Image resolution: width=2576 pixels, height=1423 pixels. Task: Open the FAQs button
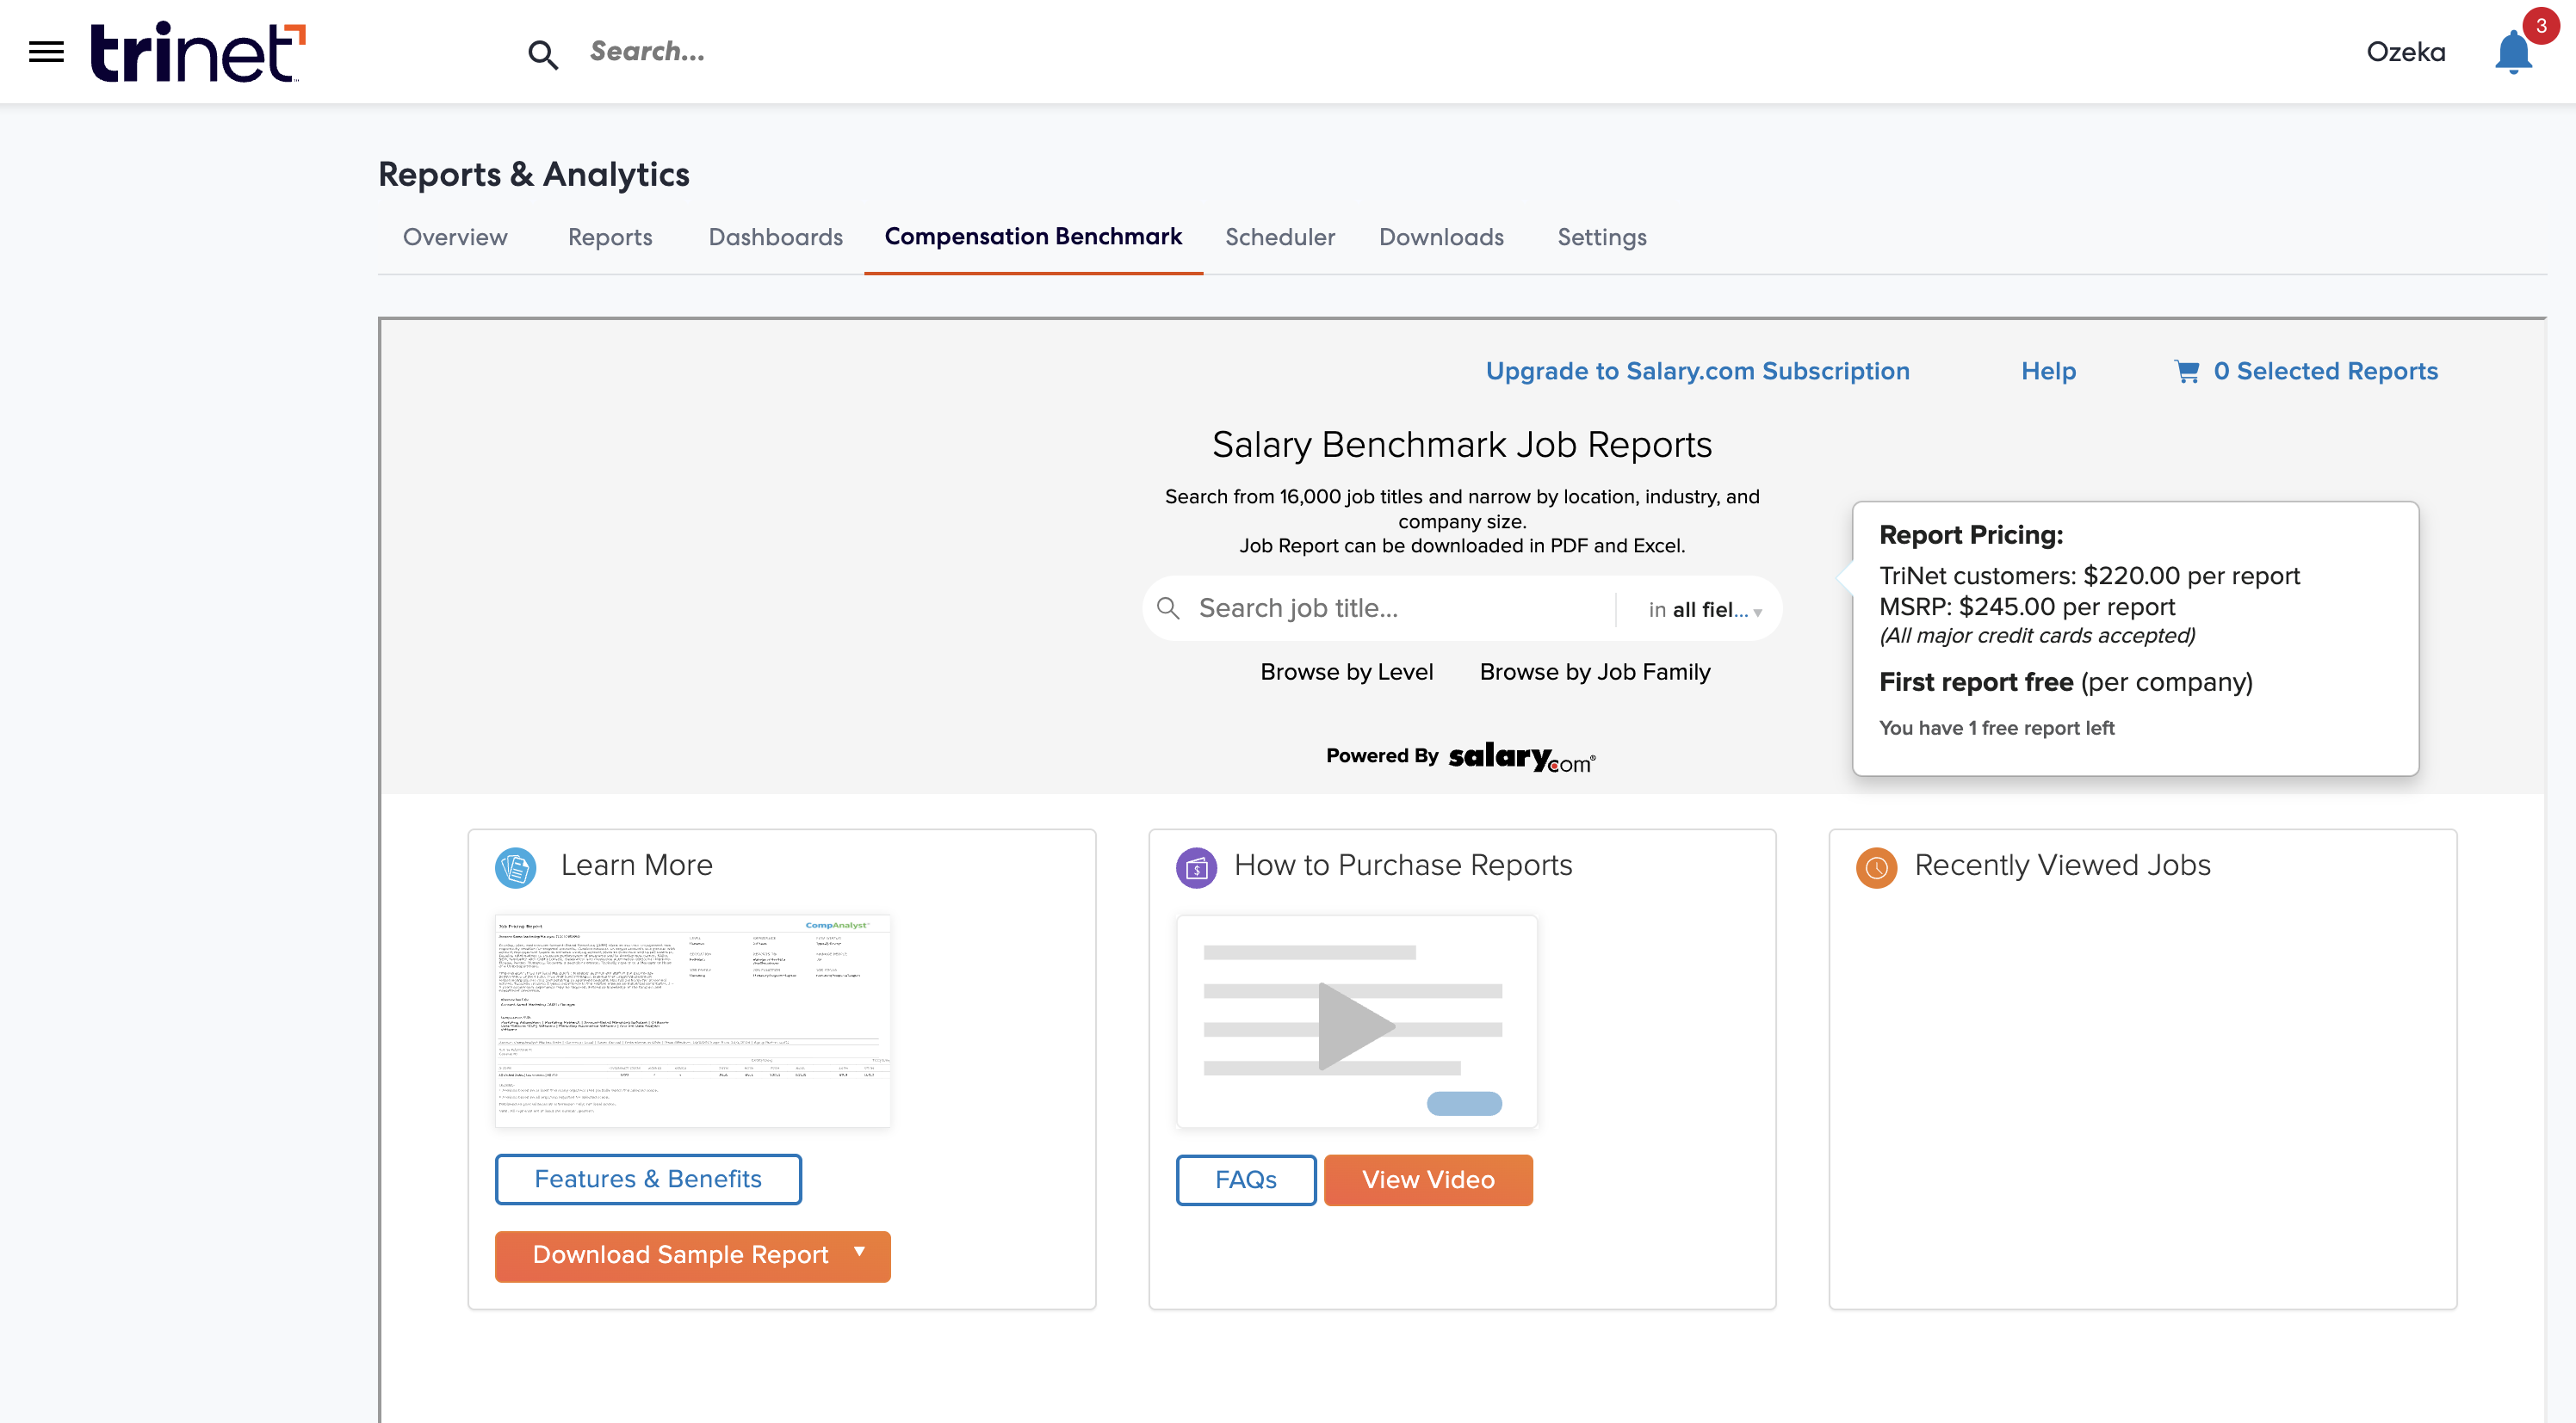click(1246, 1180)
